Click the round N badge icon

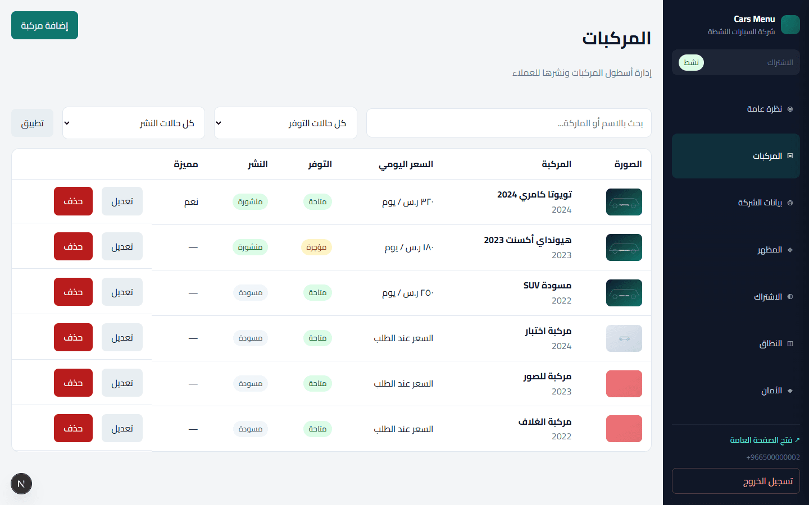(21, 484)
